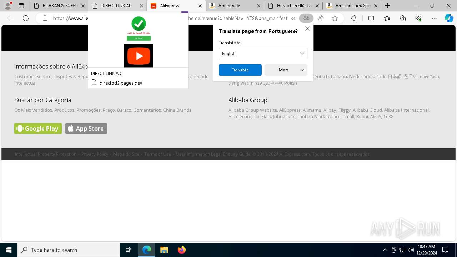
Task: Launch Firefox from taskbar
Action: tap(181, 250)
